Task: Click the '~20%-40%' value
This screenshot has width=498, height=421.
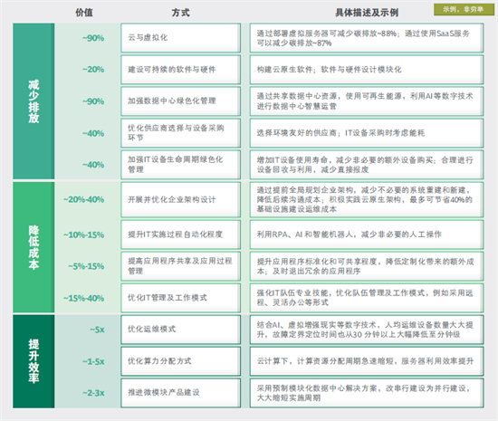Action: (84, 200)
